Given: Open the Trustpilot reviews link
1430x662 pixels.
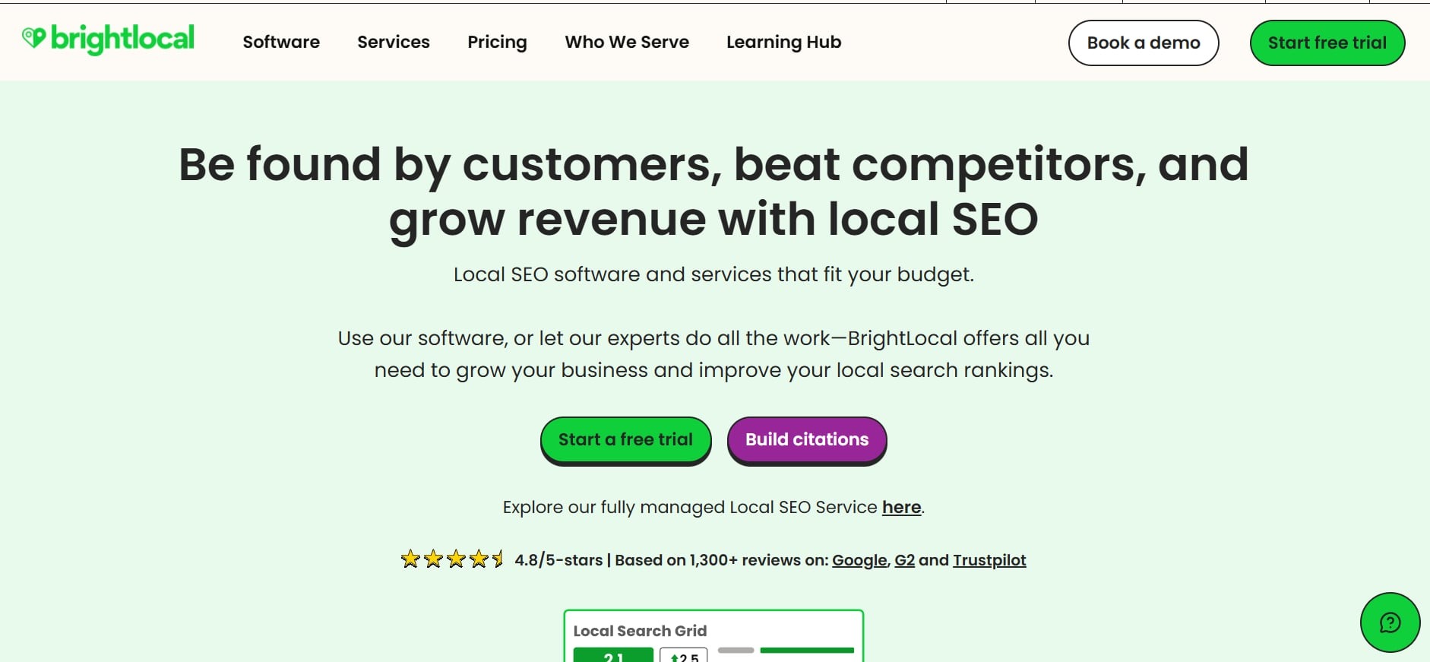Looking at the screenshot, I should pos(989,560).
